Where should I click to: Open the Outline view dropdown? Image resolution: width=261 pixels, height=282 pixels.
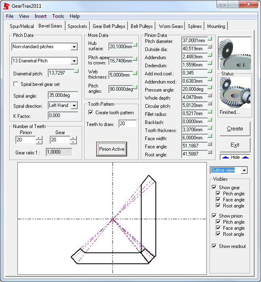click(244, 170)
